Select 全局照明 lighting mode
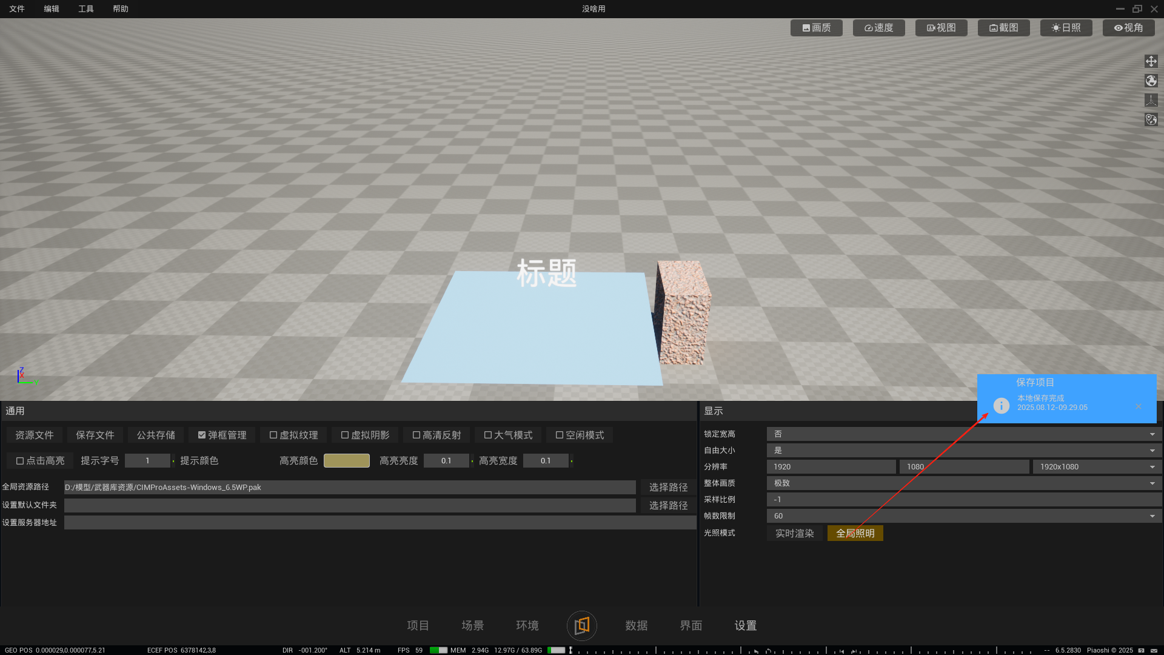This screenshot has height=655, width=1164. click(x=855, y=533)
